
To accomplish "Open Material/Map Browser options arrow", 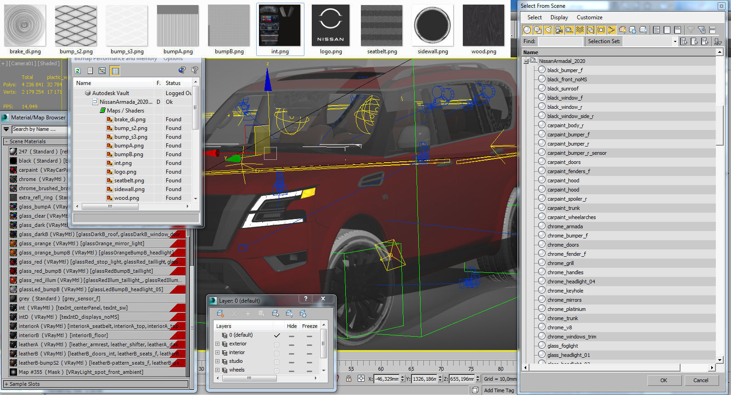I will (6, 130).
